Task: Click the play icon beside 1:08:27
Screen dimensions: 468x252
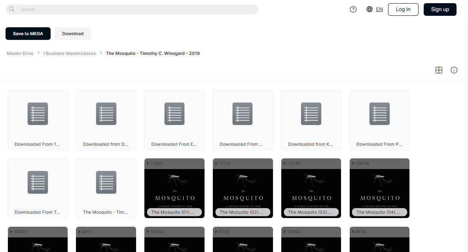Action: point(11,231)
